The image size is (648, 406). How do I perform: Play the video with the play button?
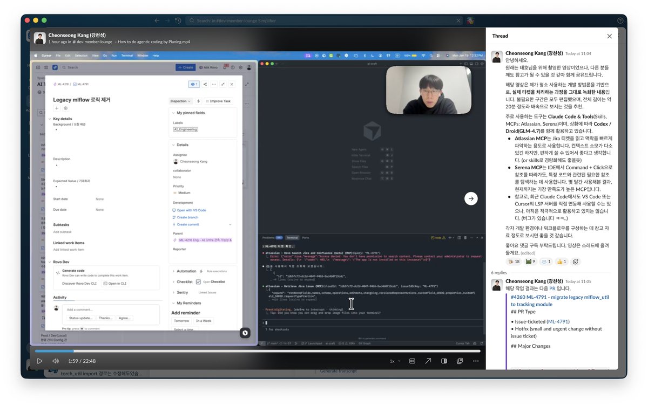(x=39, y=361)
